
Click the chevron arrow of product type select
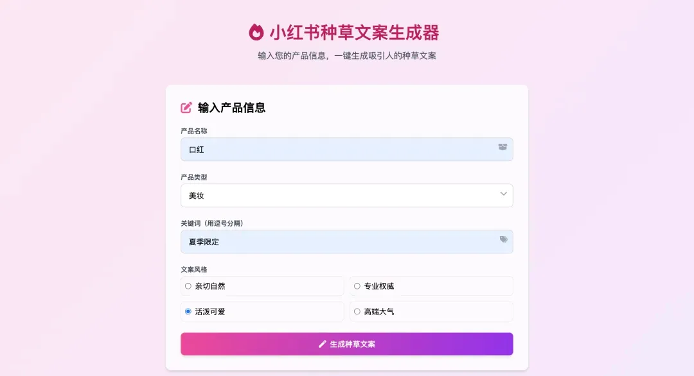[x=503, y=194]
